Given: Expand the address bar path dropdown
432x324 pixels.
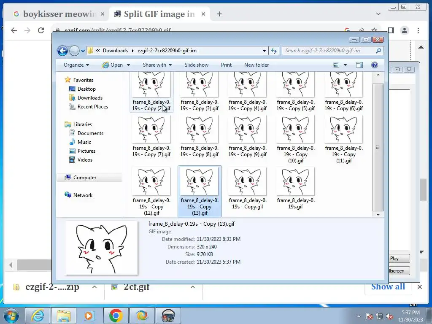Looking at the screenshot, I should [x=264, y=51].
